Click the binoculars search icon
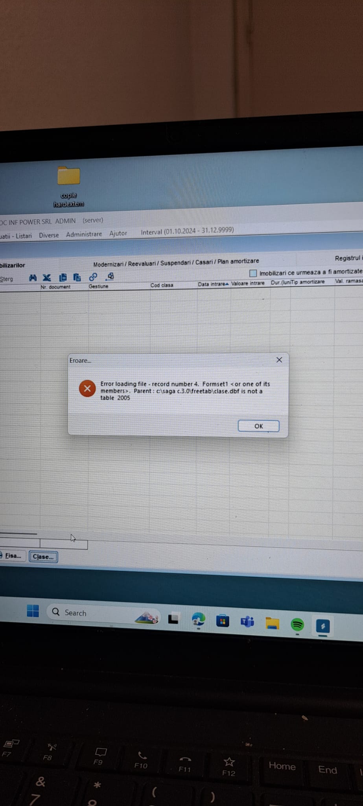 pos(33,278)
